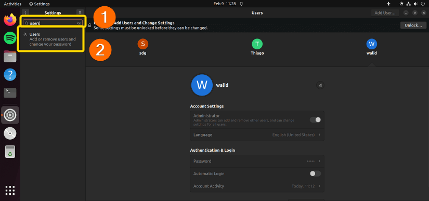
Task: Open the Language row chevron
Action: [x=319, y=135]
